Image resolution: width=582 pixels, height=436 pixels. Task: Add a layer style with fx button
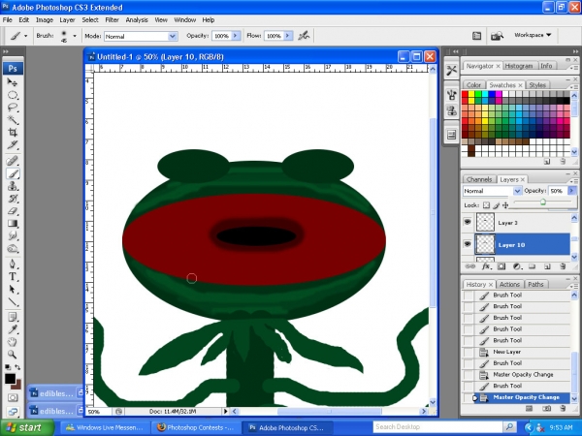click(486, 266)
